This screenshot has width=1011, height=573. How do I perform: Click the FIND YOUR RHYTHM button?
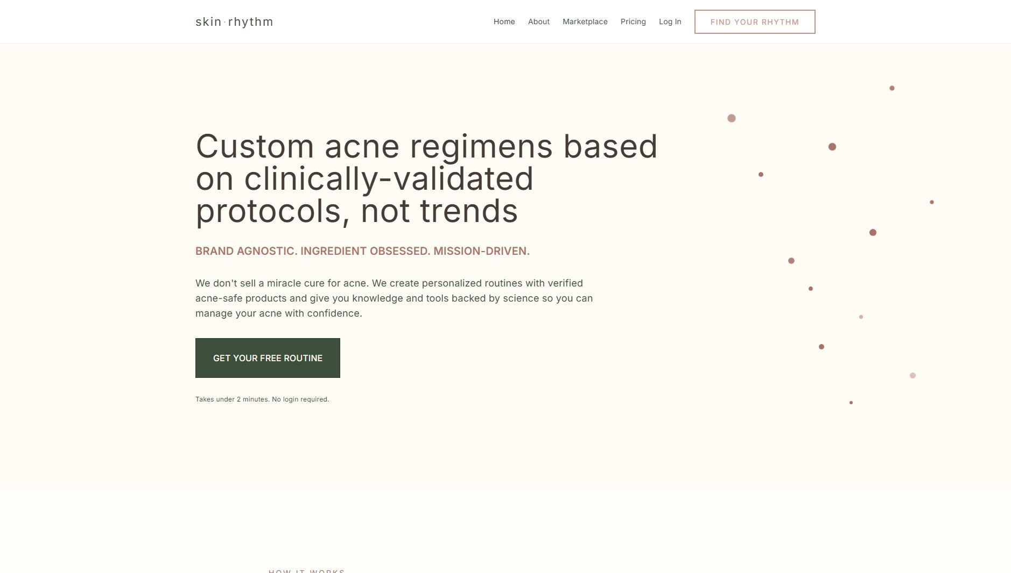coord(754,22)
